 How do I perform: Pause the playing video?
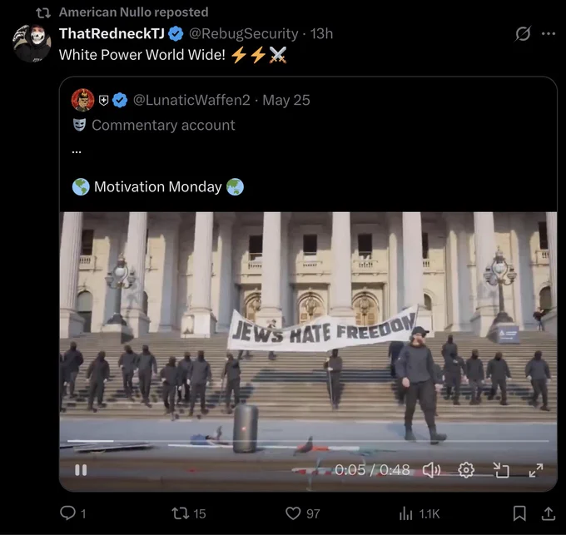tap(81, 470)
